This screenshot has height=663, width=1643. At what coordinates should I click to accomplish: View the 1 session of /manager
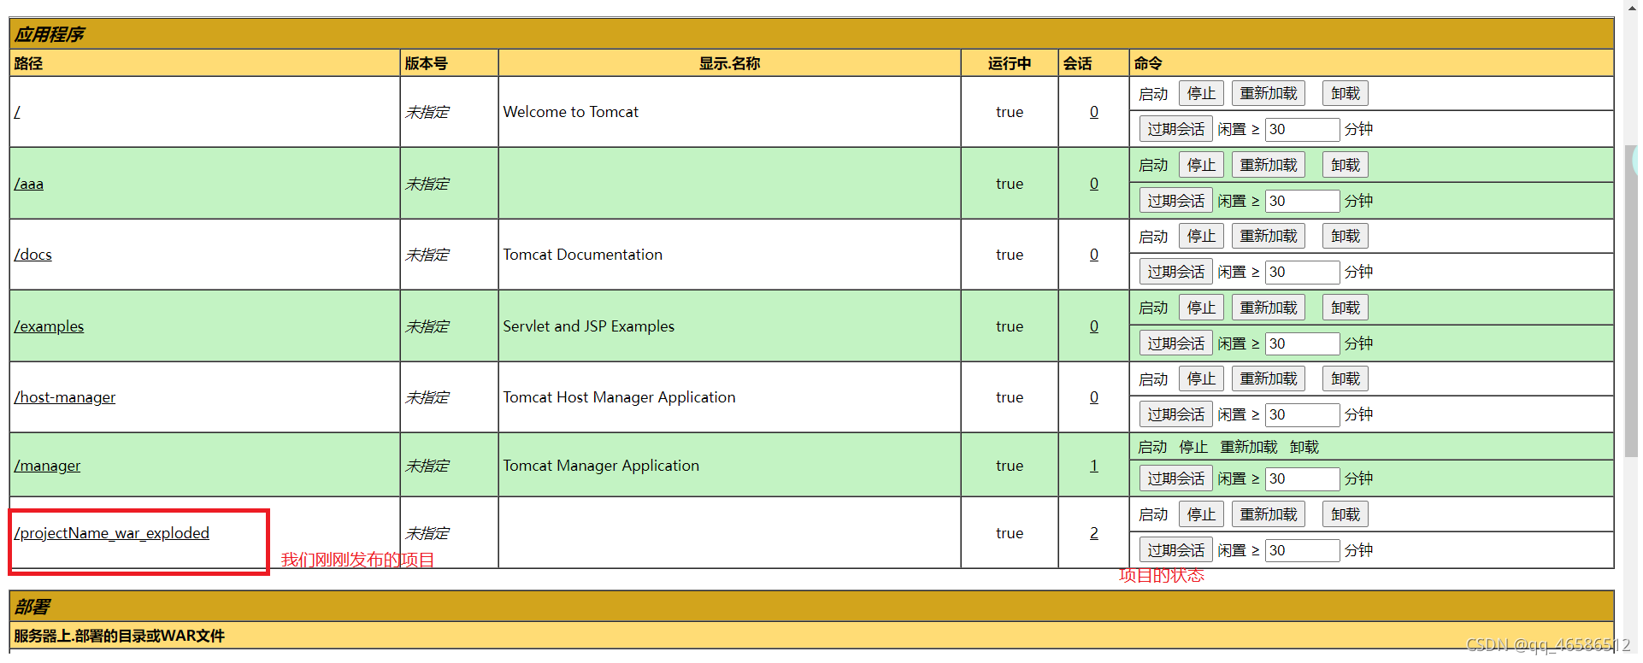[1094, 466]
